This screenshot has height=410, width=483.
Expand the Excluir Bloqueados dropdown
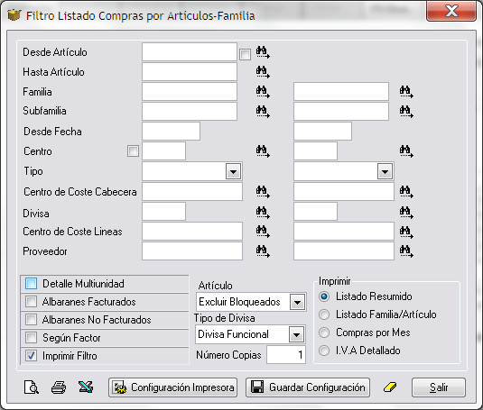pyautogui.click(x=297, y=302)
